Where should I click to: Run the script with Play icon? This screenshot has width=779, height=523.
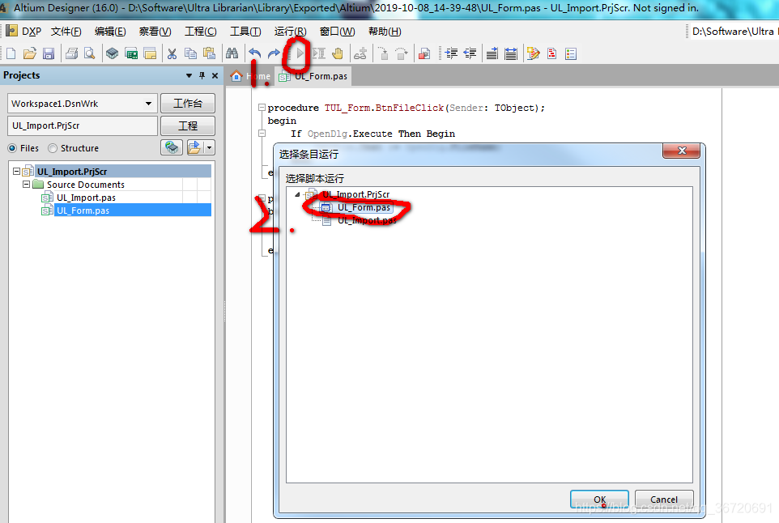tap(300, 53)
